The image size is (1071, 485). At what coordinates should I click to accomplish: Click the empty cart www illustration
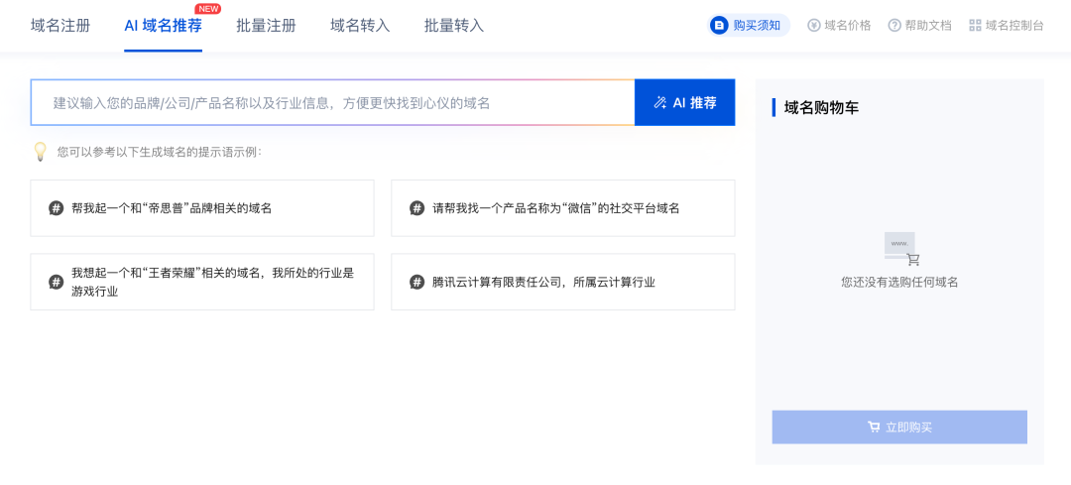(901, 249)
